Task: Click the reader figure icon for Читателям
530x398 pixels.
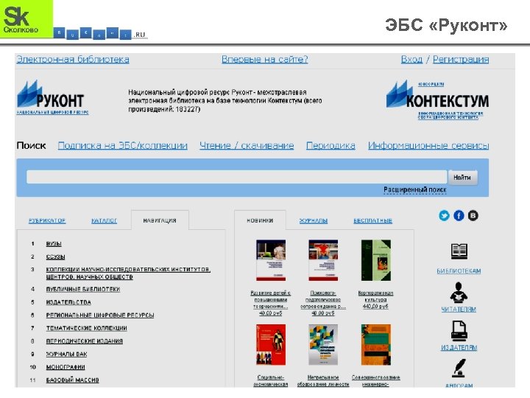Action: (459, 293)
